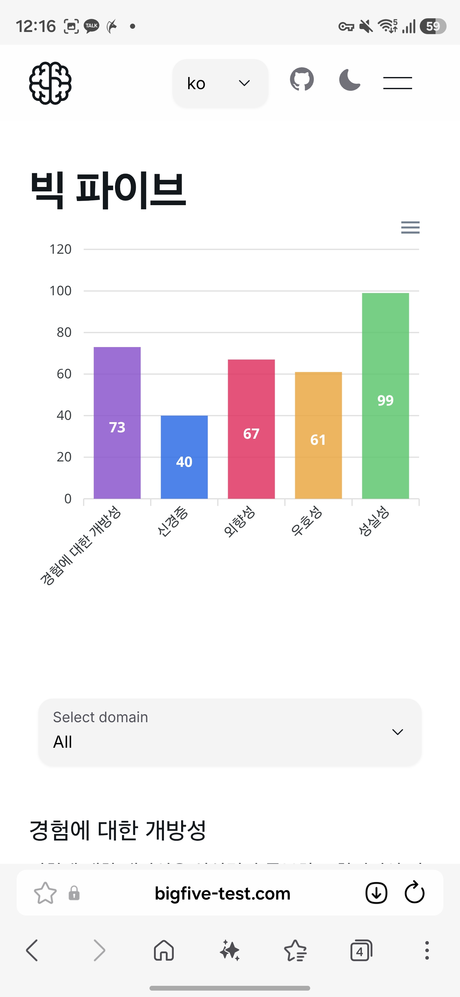Go to browser home page
The height and width of the screenshot is (997, 460).
(164, 951)
